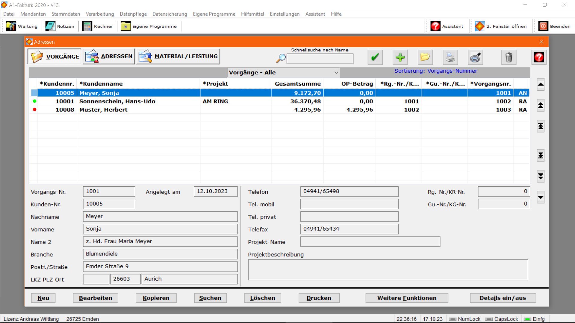
Task: Click the Kopieren button
Action: tap(156, 298)
